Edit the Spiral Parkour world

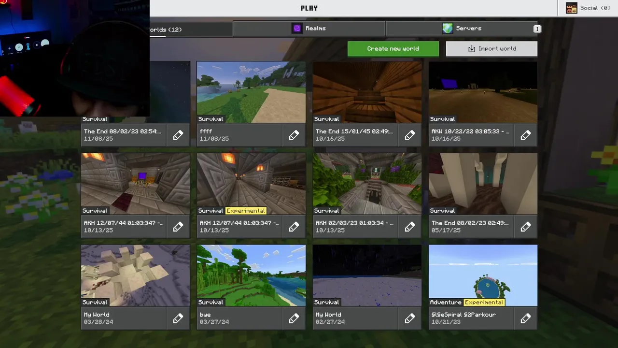(x=525, y=319)
